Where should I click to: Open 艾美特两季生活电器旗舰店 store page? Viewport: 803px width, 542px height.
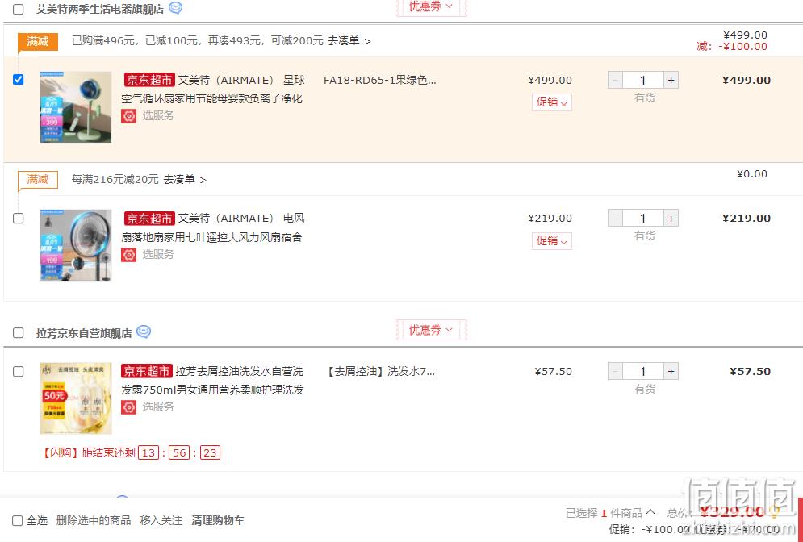coord(100,9)
